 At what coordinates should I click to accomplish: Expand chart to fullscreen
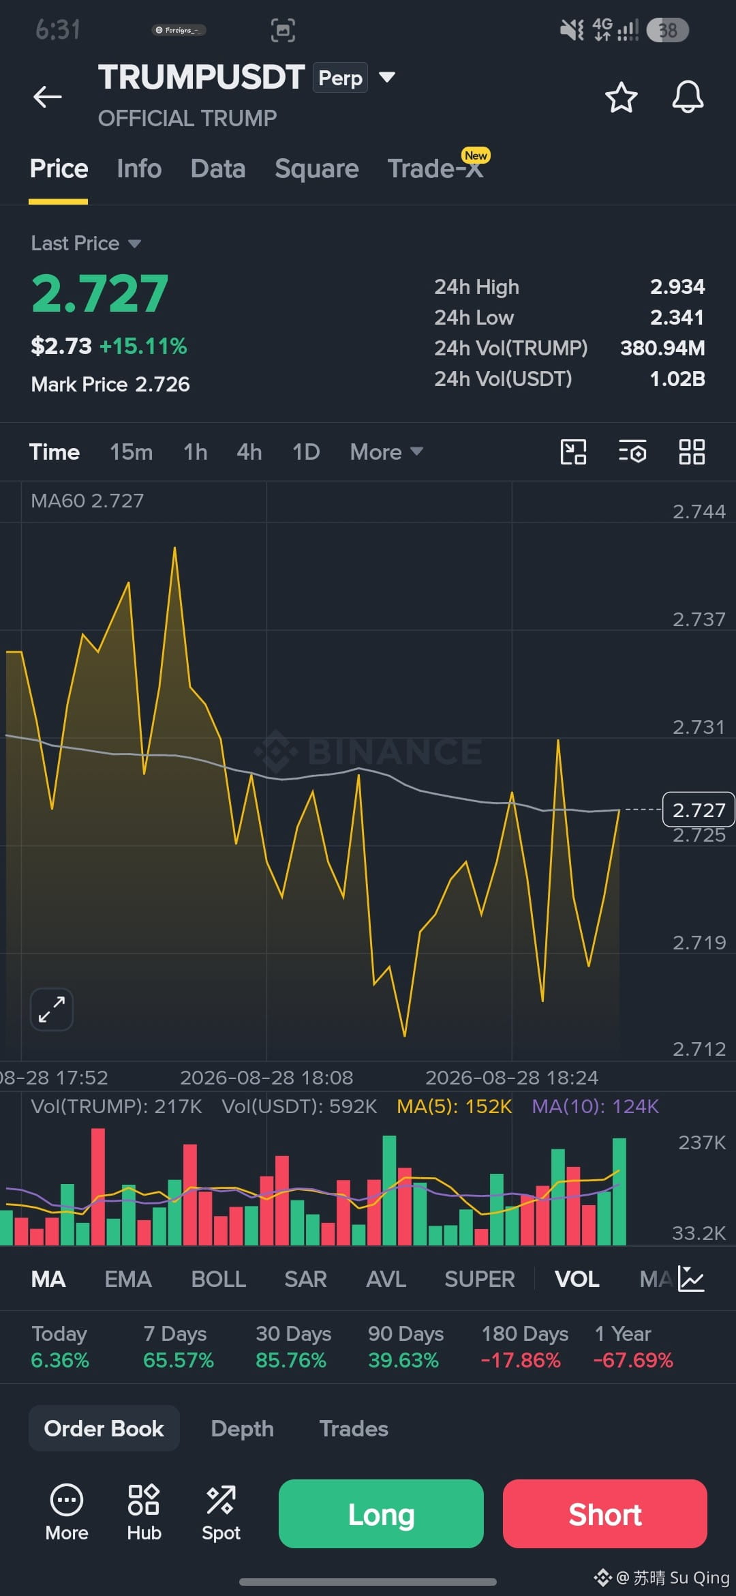pos(52,1009)
